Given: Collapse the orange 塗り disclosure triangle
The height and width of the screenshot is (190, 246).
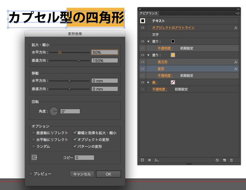Looking at the screenshot, I should tap(148, 55).
